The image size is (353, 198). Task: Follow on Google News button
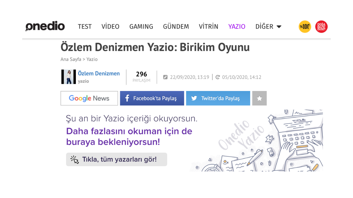(x=89, y=98)
